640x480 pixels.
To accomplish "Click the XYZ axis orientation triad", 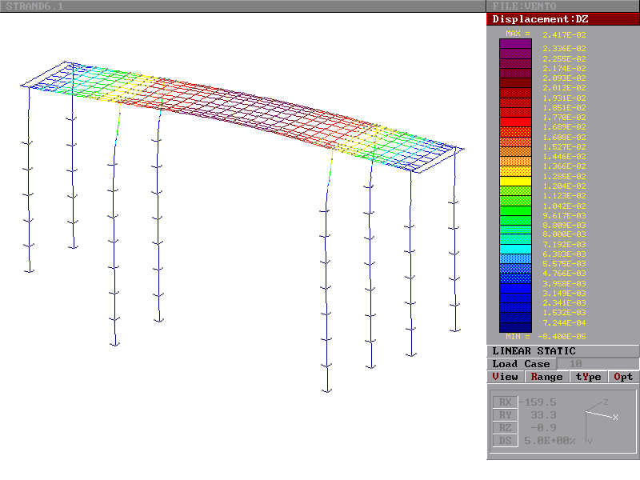I will [600, 418].
